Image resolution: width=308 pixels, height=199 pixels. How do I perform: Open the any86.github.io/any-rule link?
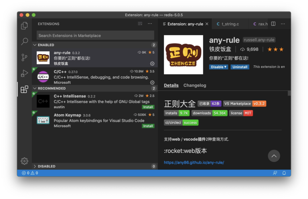tap(194, 162)
